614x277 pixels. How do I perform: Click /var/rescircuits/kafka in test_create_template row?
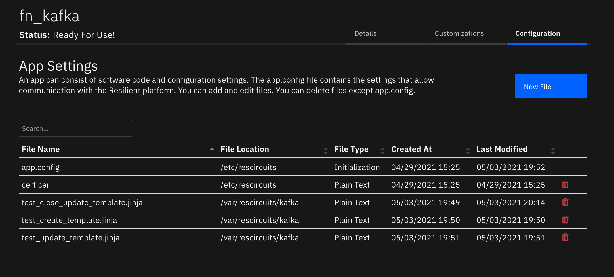[260, 220]
